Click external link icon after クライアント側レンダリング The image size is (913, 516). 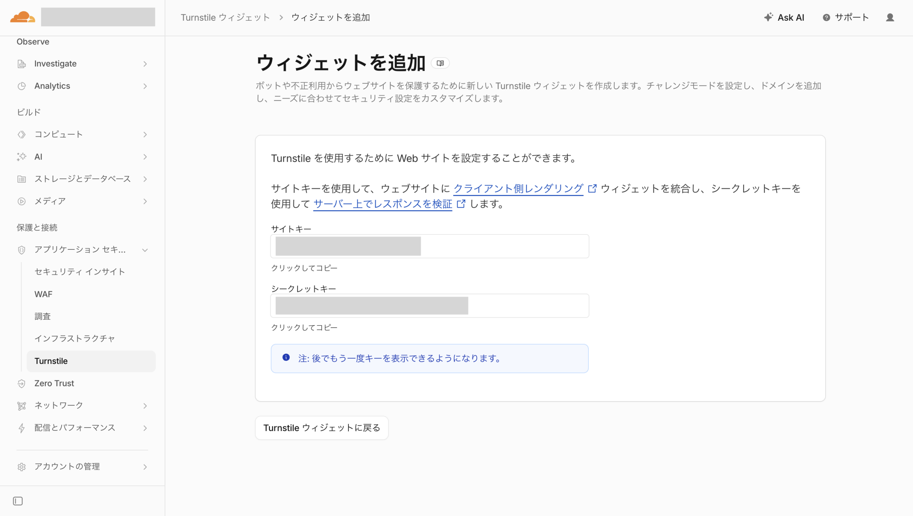(592, 188)
